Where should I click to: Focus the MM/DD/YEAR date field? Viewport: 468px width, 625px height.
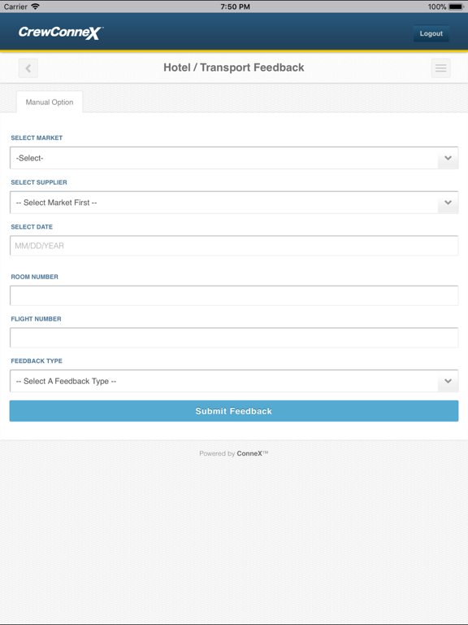[234, 246]
